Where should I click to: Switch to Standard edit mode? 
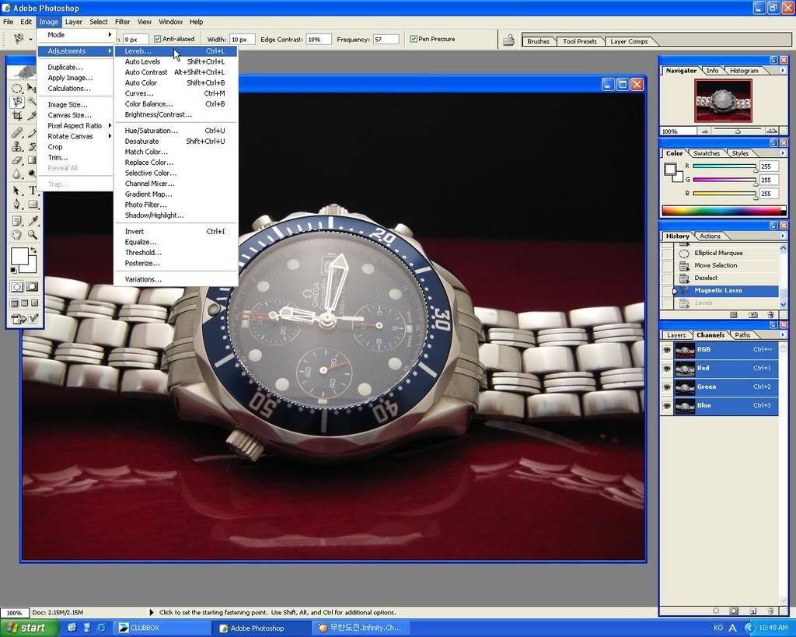click(17, 287)
